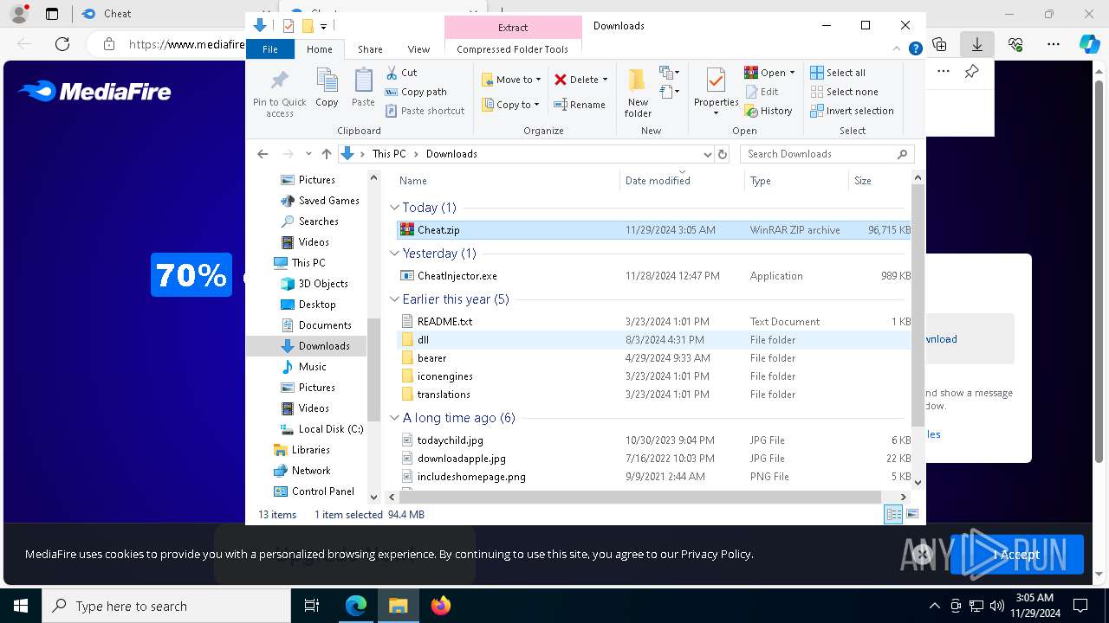The height and width of the screenshot is (623, 1109).
Task: Go back in File Explorer
Action: coord(263,154)
